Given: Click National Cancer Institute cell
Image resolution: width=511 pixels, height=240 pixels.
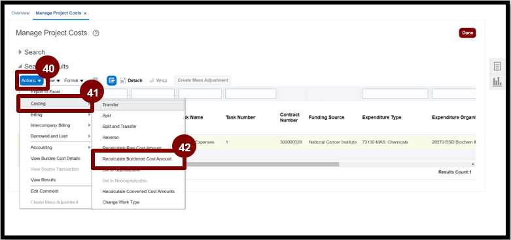Looking at the screenshot, I should coord(333,142).
